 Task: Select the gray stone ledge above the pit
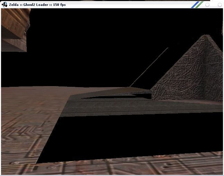(x=139, y=107)
